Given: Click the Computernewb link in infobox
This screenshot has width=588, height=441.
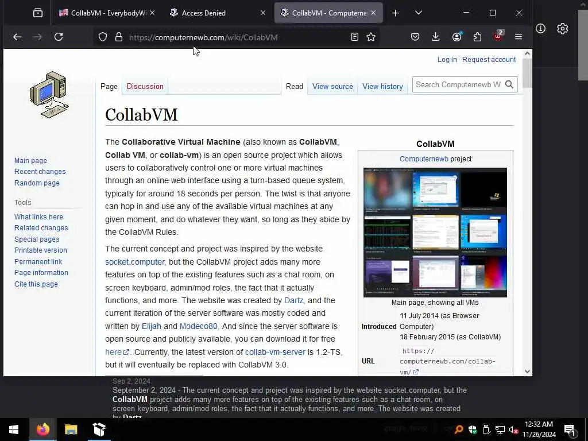Looking at the screenshot, I should pyautogui.click(x=424, y=159).
